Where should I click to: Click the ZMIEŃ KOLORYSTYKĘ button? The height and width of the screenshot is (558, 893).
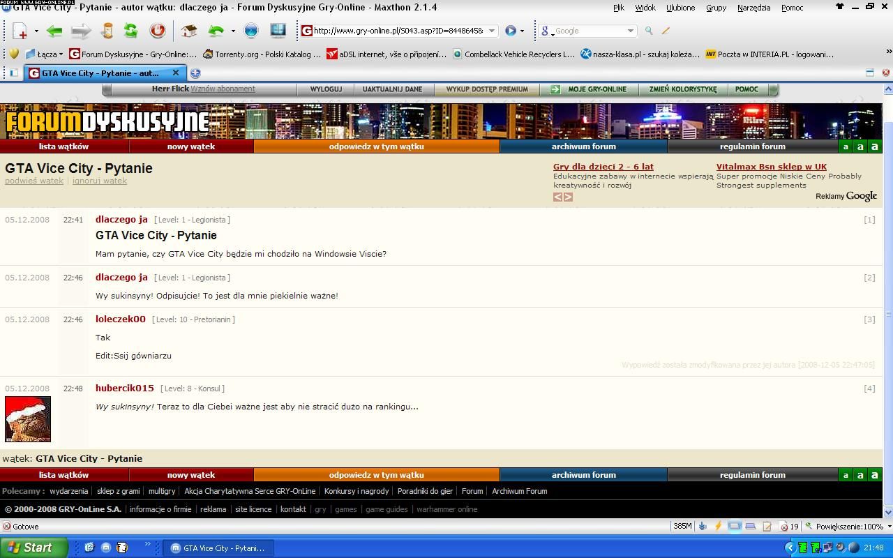tap(682, 89)
